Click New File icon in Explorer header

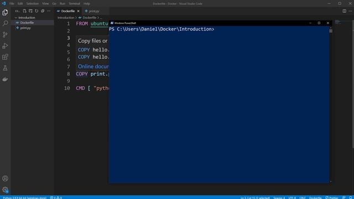click(x=24, y=11)
